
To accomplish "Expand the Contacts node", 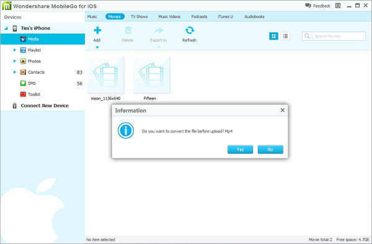I will click(x=15, y=72).
